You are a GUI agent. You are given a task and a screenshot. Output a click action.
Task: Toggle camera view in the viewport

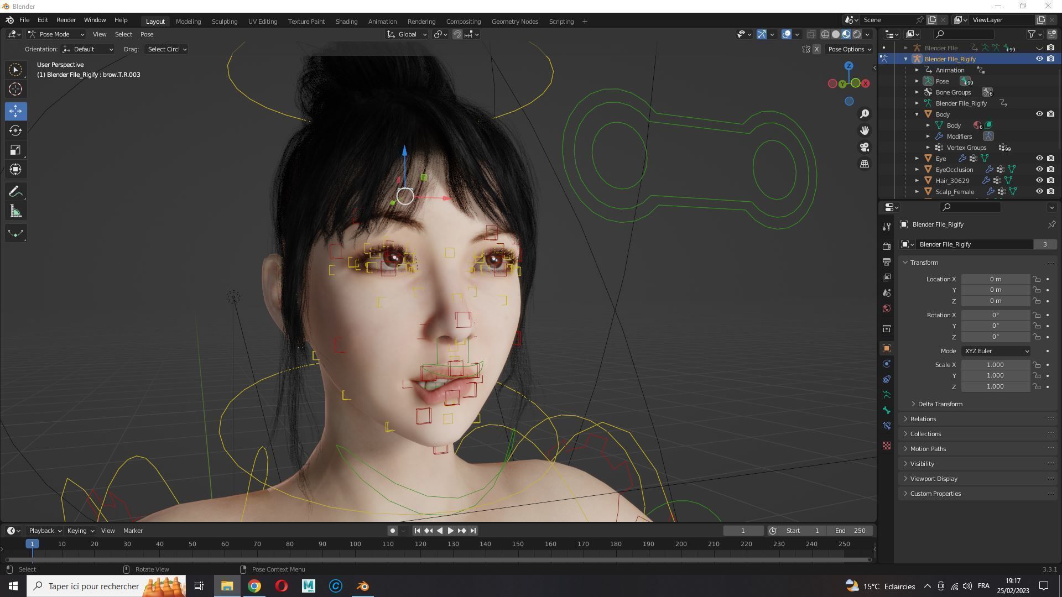(865, 148)
